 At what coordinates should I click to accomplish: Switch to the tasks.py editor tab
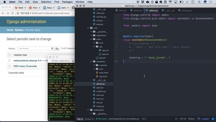[121, 11]
